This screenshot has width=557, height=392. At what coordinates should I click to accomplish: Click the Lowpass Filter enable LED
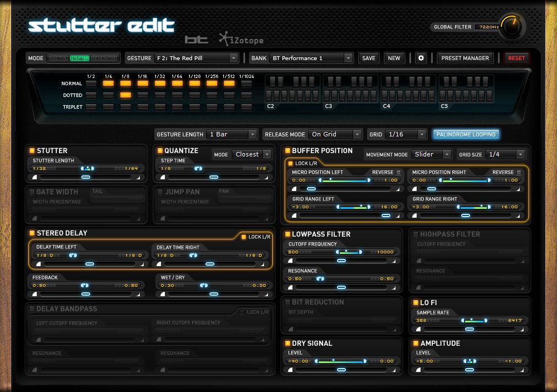point(288,234)
